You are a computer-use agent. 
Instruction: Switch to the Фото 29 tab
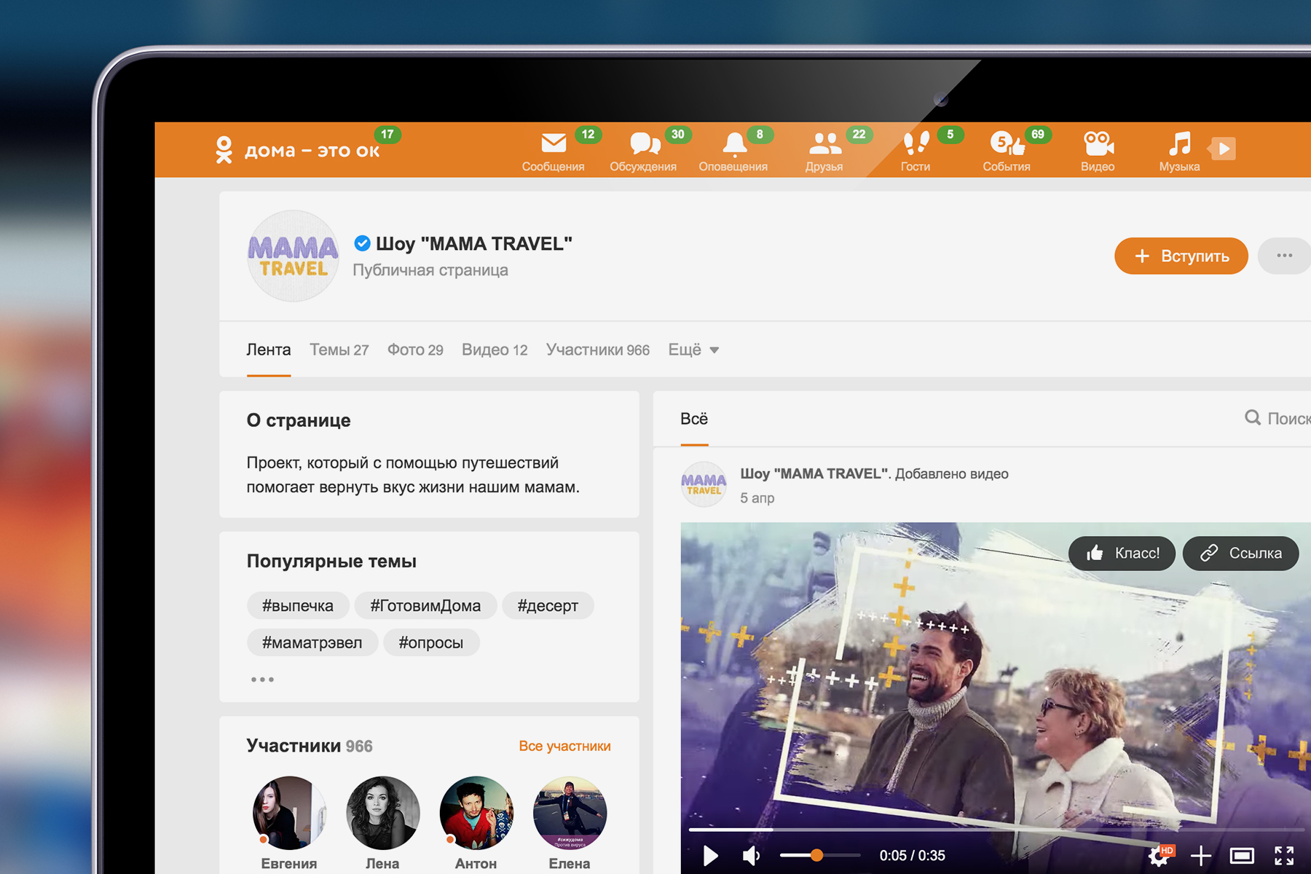[x=415, y=350]
